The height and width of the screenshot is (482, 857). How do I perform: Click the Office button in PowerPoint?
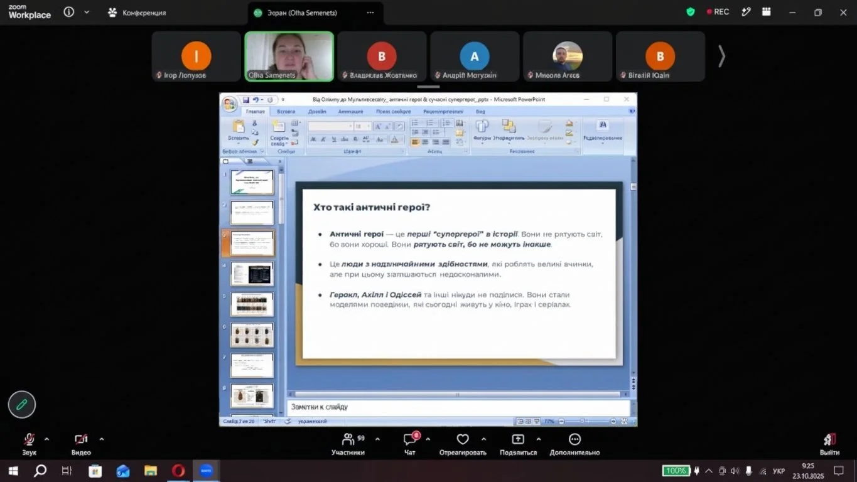pyautogui.click(x=230, y=104)
